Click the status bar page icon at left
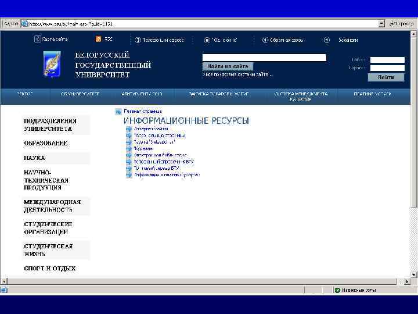Image resolution: width=418 pixels, height=314 pixels. [x=3, y=290]
